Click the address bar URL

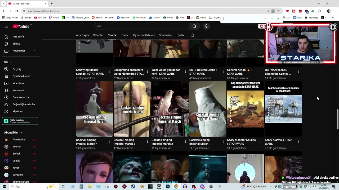coord(44,11)
